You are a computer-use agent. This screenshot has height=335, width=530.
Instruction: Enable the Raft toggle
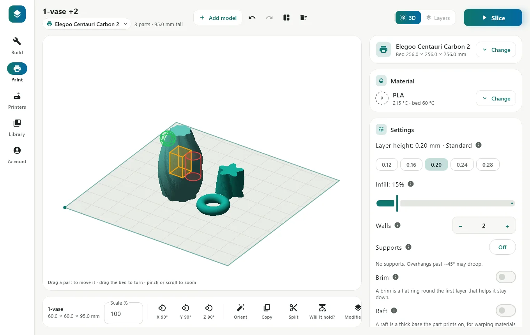(x=505, y=310)
